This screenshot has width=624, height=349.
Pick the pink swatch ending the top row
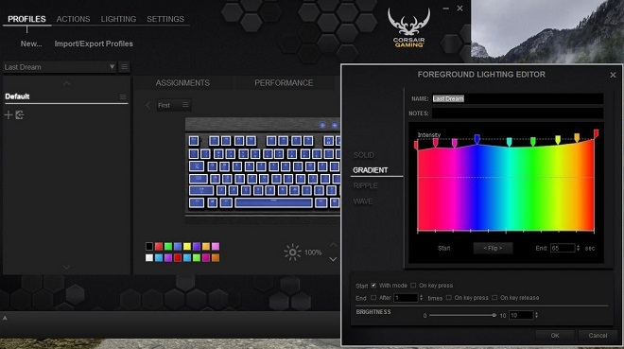tap(216, 246)
